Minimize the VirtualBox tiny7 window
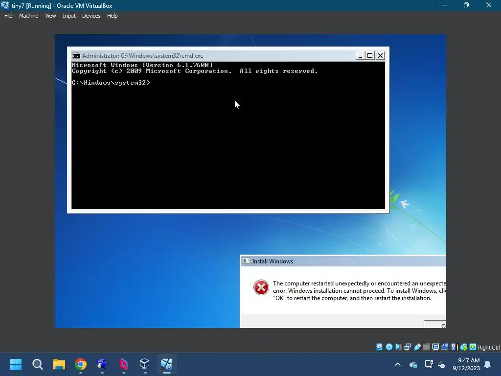The height and width of the screenshot is (376, 501). [444, 5]
